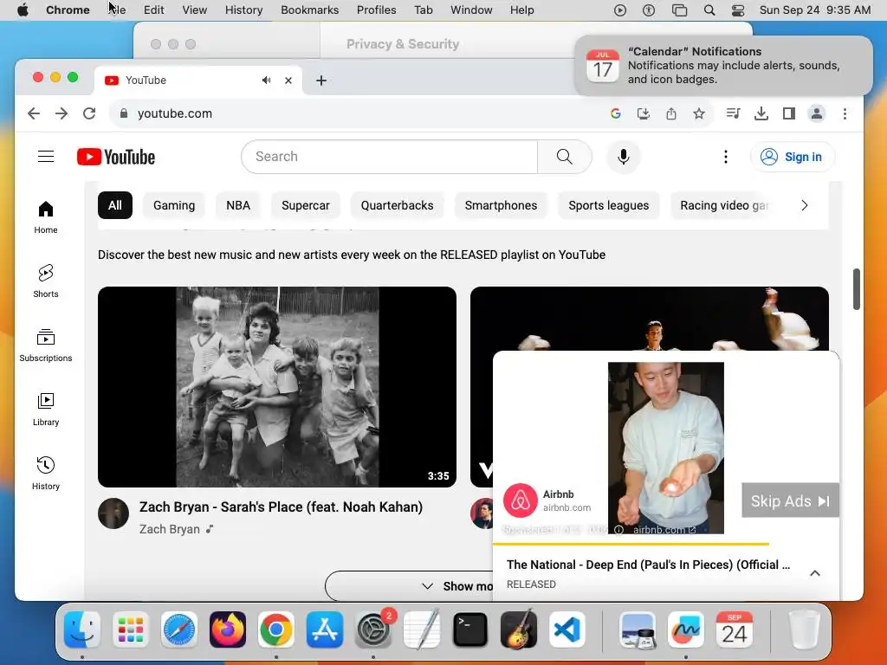Show more filter chips with right chevron

[805, 205]
